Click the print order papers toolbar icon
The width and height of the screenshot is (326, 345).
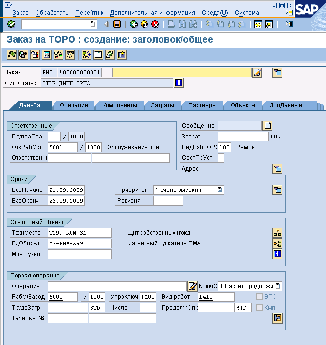(x=70, y=54)
